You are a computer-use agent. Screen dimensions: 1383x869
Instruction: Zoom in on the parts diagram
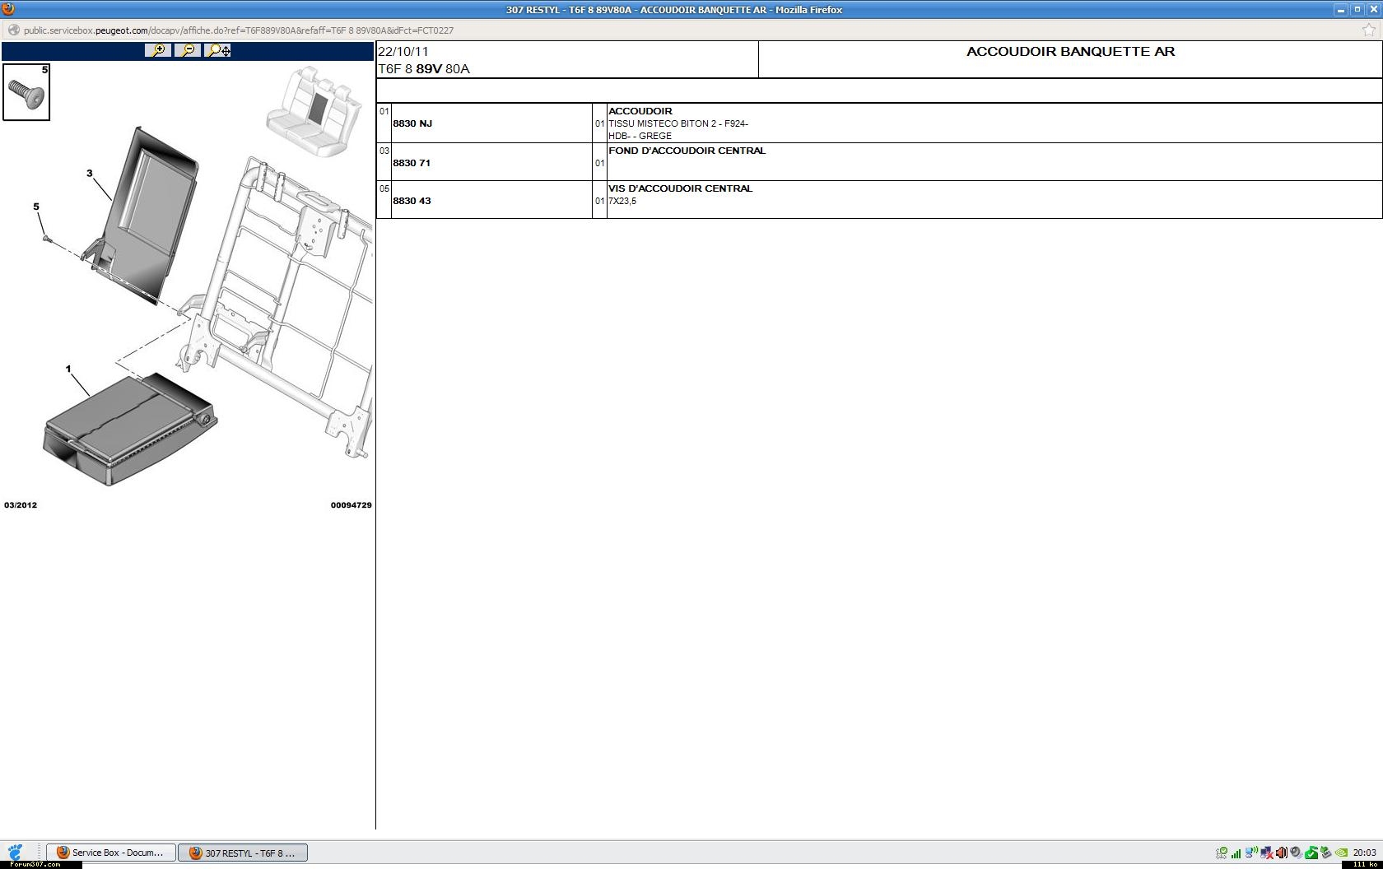157,50
